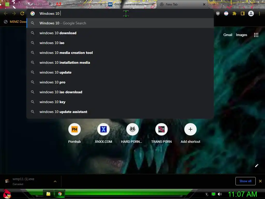Open Chrome's three-dot menu
265x199 pixels.
tap(259, 13)
